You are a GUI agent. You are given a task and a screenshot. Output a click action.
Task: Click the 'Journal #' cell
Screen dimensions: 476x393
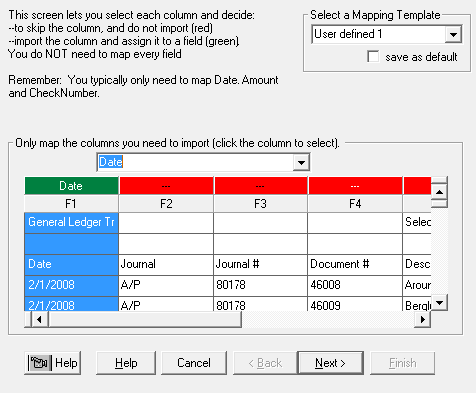pos(260,265)
